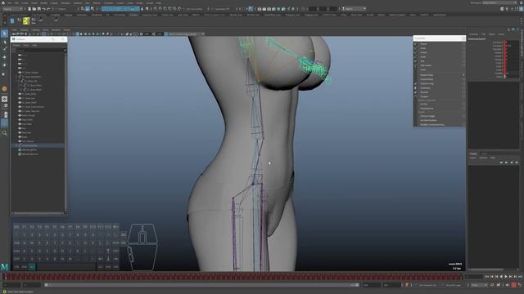Click the magnifier search icon in left toolbox
The width and height of the screenshot is (524, 294).
click(x=4, y=133)
